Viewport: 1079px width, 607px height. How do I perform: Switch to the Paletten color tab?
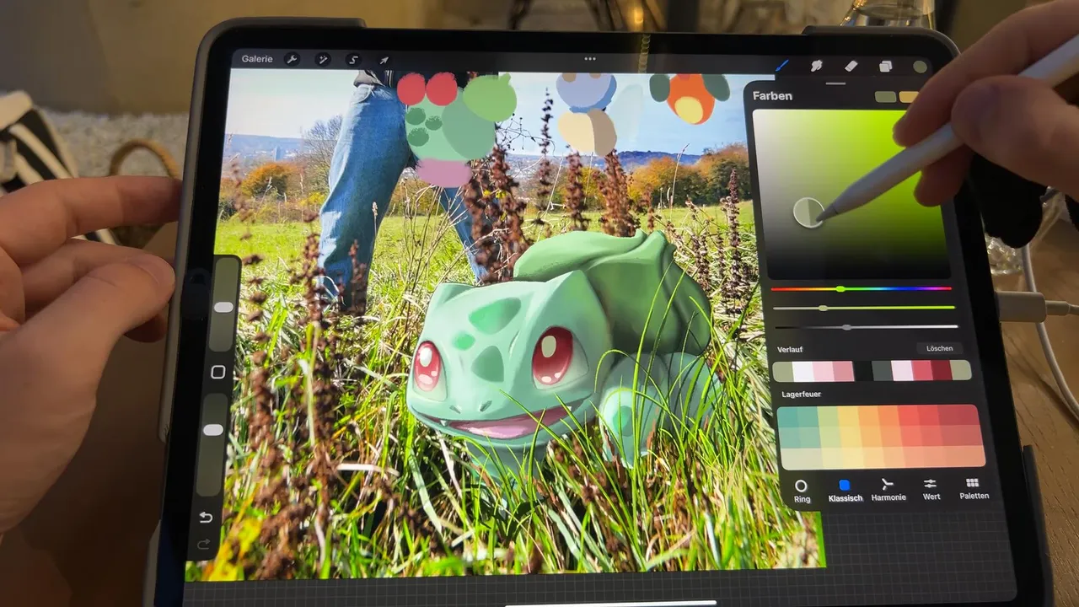tap(974, 489)
